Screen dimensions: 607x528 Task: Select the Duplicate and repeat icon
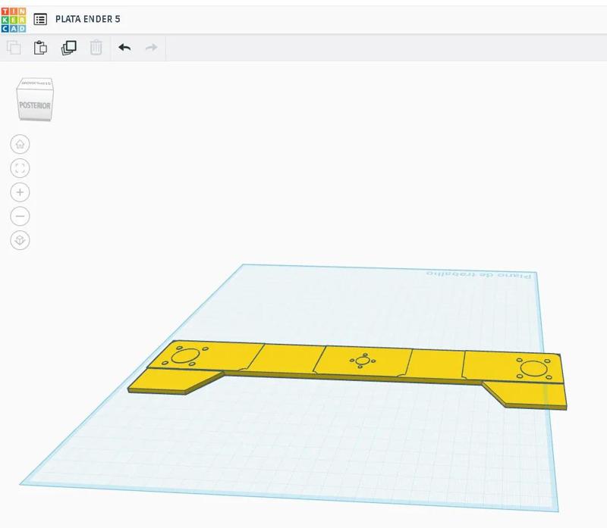pyautogui.click(x=68, y=48)
